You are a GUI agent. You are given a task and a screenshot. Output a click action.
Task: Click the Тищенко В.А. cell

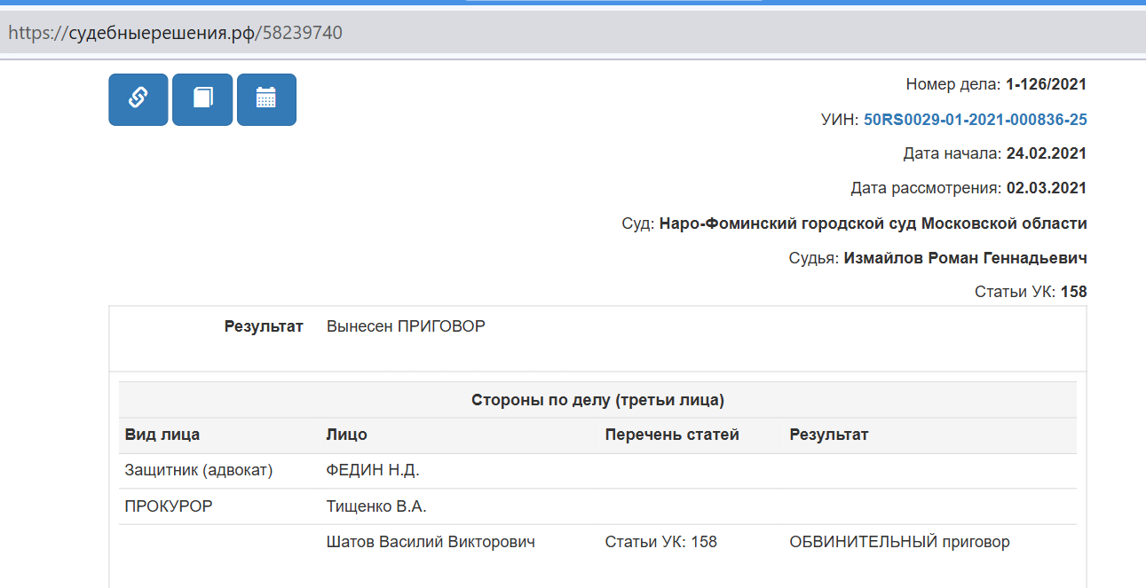pos(376,506)
